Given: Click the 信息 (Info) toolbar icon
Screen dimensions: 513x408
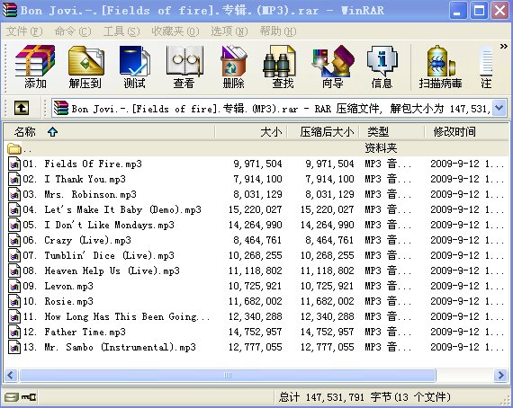Looking at the screenshot, I should pos(382,67).
